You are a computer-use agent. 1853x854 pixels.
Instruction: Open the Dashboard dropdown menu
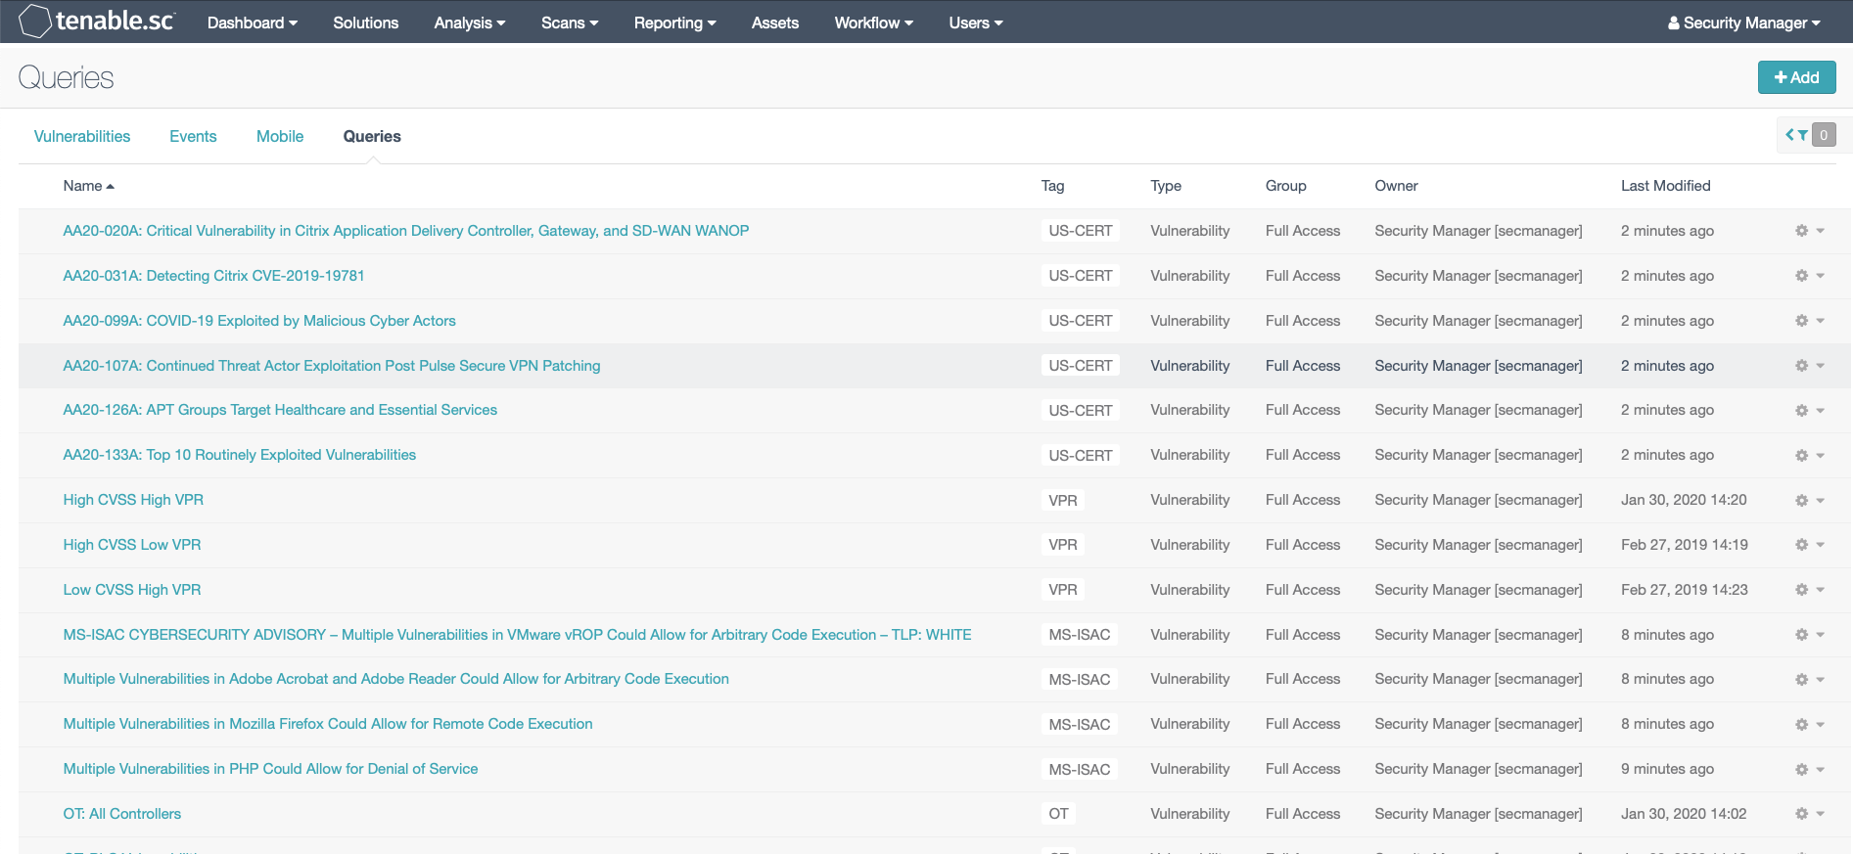click(x=252, y=22)
